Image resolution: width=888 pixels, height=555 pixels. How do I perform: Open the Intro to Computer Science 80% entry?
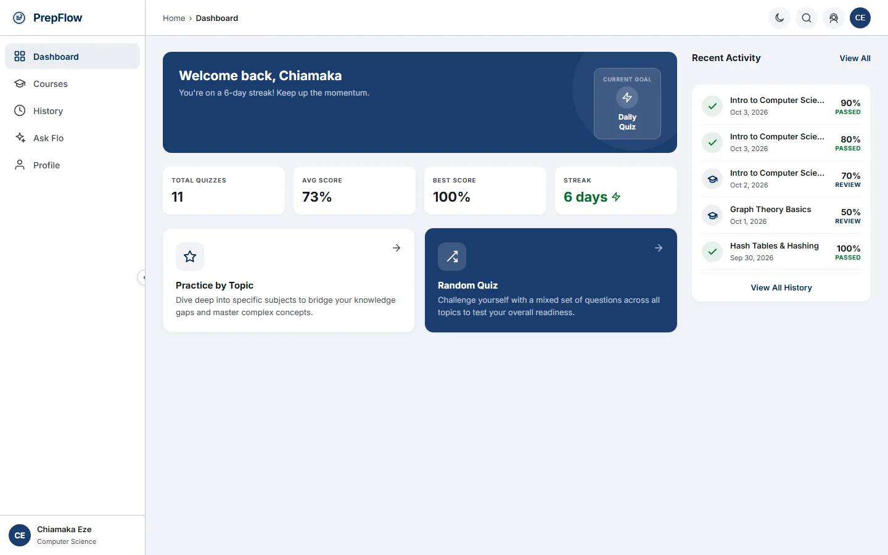point(781,142)
